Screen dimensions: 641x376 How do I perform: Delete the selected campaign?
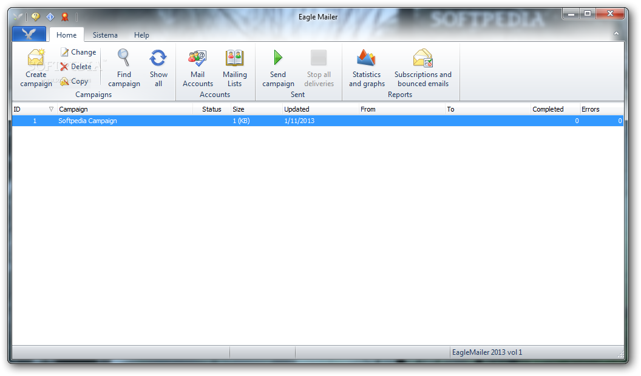(76, 67)
